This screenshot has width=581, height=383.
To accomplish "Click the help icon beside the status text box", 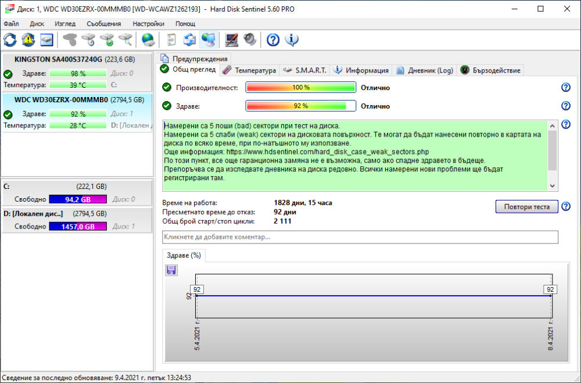I will click(566, 124).
